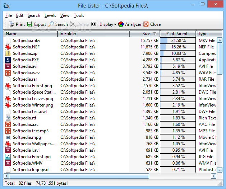
Task: Click the 1.60 % percentage cell
Action: [x=179, y=124]
